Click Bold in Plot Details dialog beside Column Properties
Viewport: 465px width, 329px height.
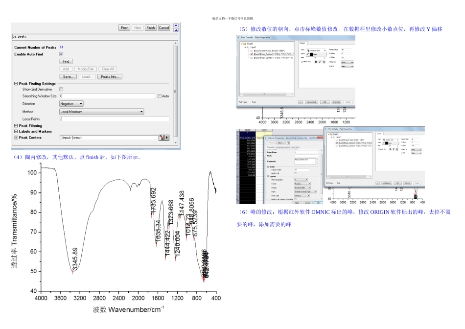click(390, 149)
